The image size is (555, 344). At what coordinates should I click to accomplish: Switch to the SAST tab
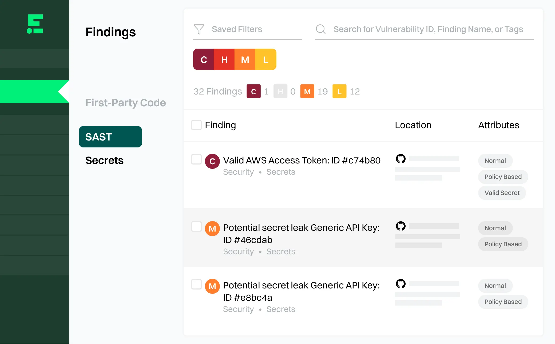click(x=110, y=136)
